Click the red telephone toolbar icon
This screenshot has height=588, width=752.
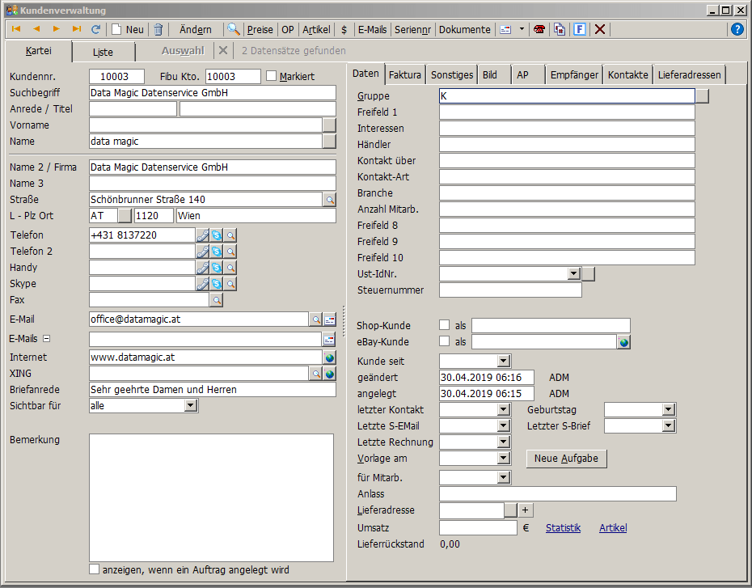[x=539, y=29]
